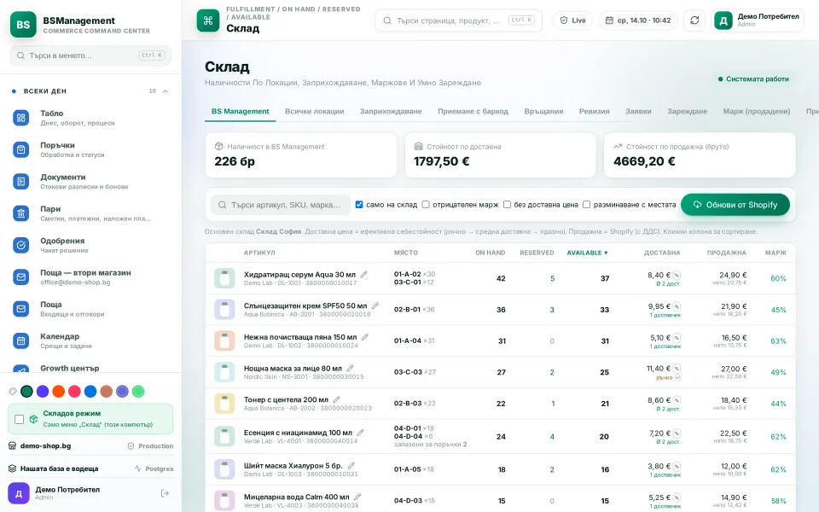Open the Зареждане section
The image size is (819, 512).
click(687, 111)
